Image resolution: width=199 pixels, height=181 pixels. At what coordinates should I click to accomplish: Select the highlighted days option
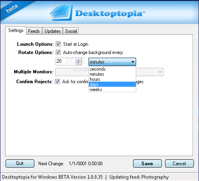(x=112, y=84)
